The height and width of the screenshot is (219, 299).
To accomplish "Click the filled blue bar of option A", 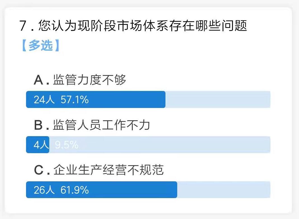I will [96, 99].
